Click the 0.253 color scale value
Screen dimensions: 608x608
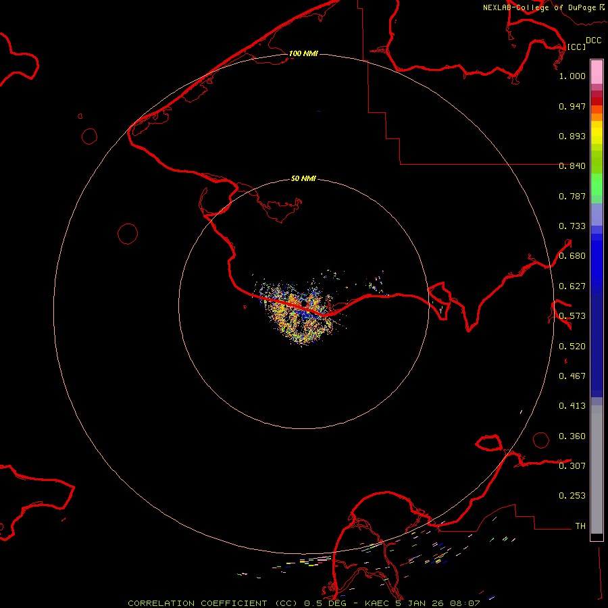[572, 496]
